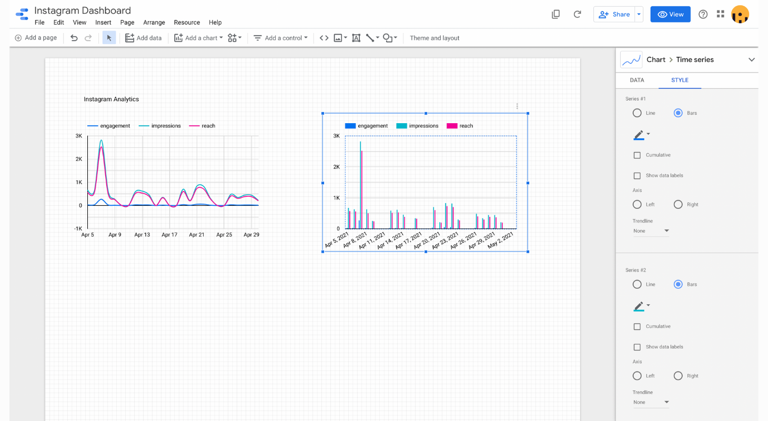
Task: Open Series #1 Trendline dropdown
Action: tap(651, 231)
